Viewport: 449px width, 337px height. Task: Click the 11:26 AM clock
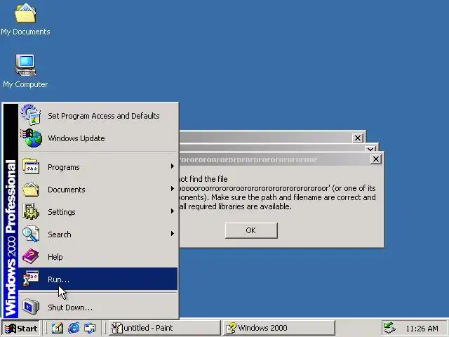[x=422, y=329]
